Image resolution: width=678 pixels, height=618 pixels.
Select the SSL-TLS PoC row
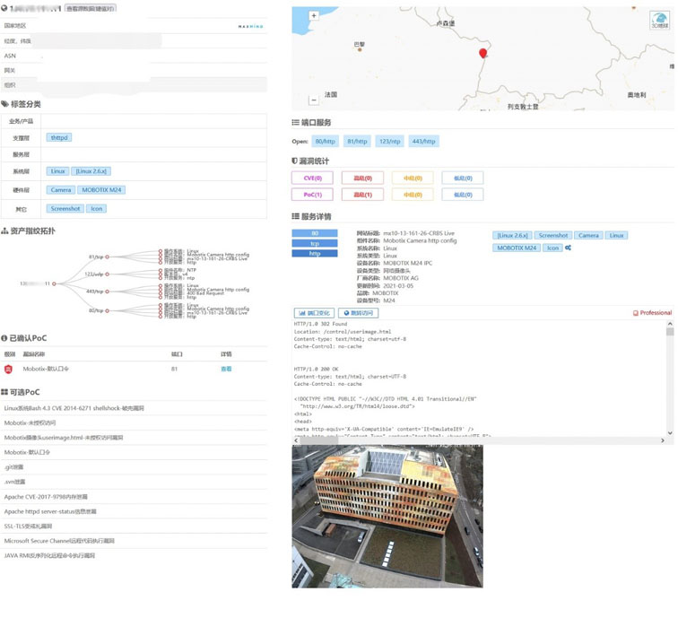pos(134,527)
